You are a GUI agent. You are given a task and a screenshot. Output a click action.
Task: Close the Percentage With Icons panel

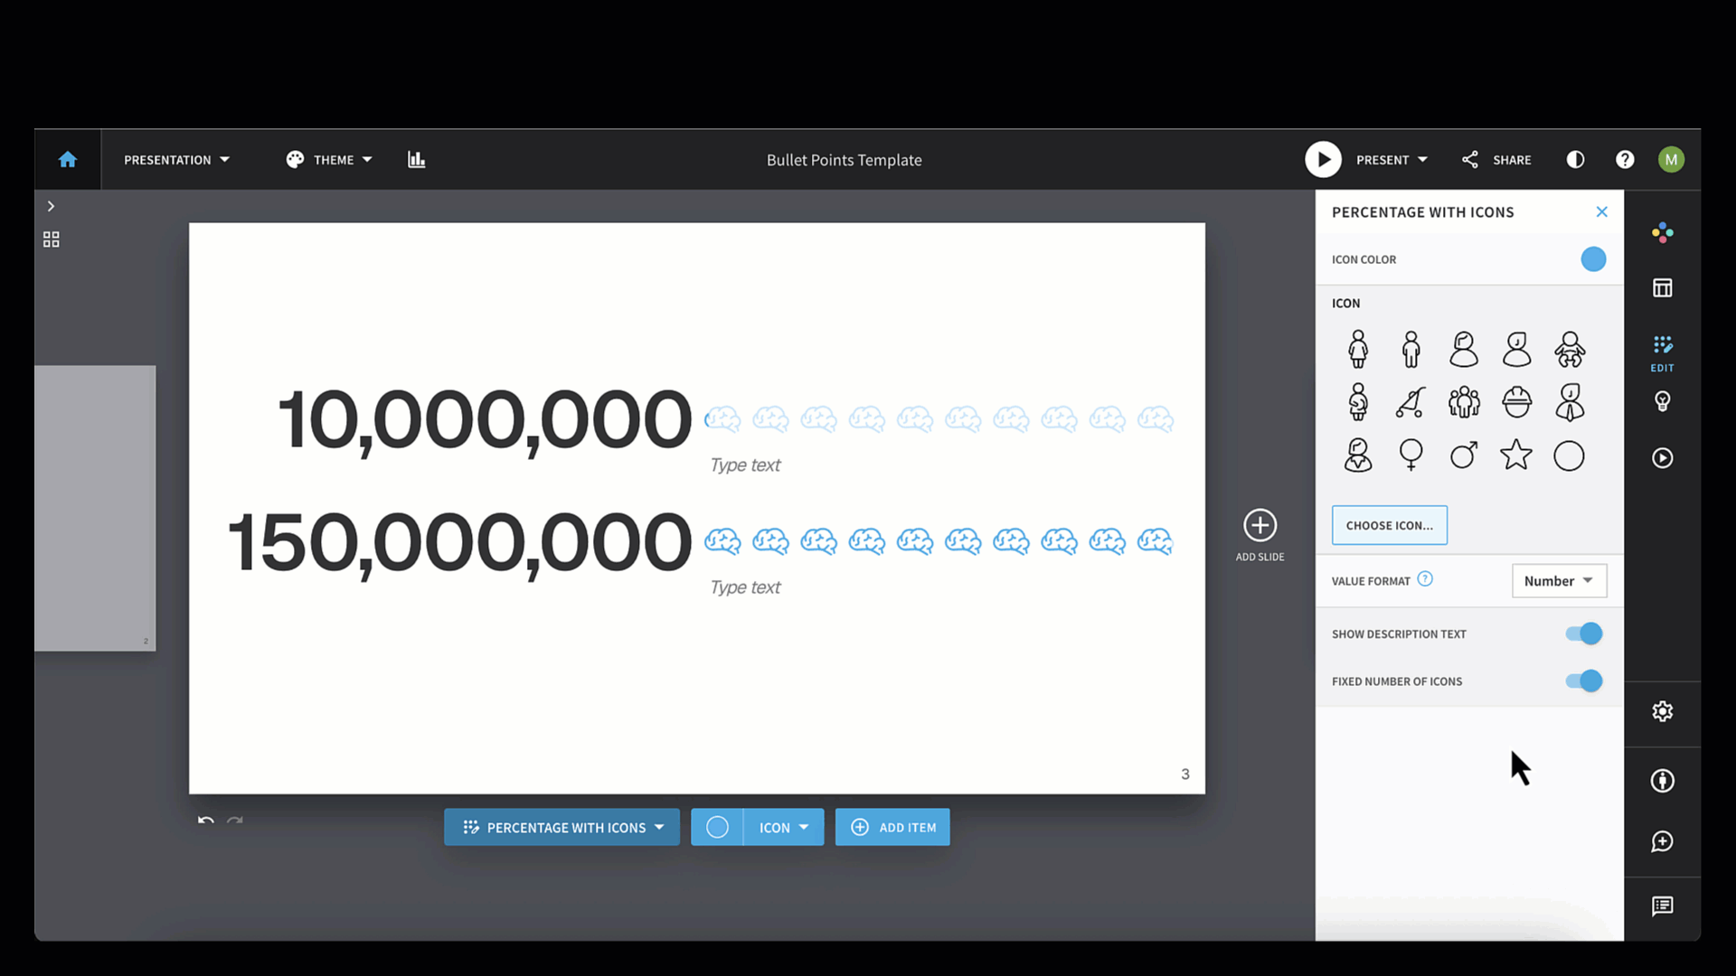click(1601, 211)
